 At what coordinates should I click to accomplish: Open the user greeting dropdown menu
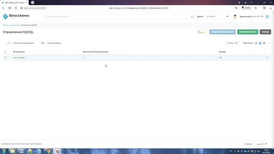pyautogui.click(x=251, y=16)
